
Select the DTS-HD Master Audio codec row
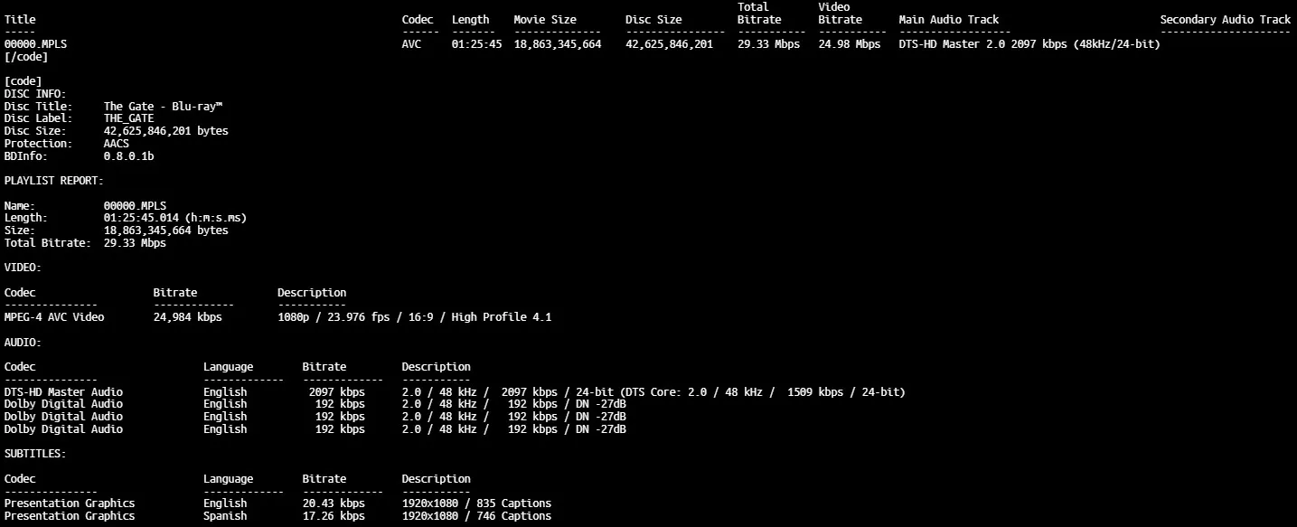point(63,392)
